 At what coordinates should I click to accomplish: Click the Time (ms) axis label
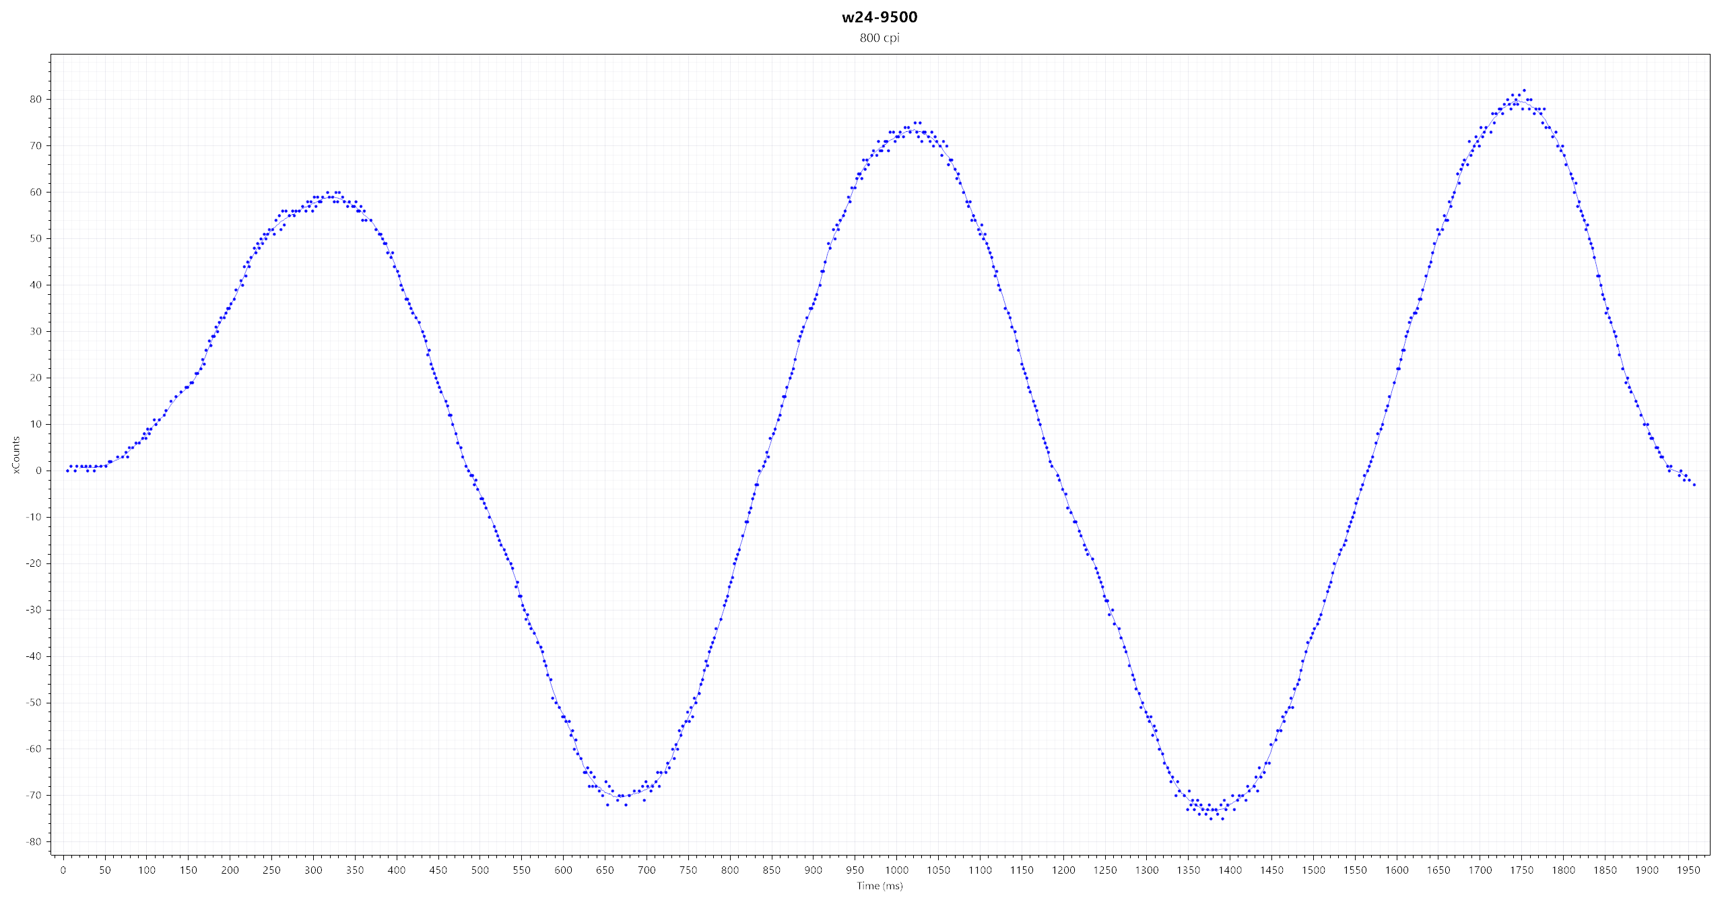point(879,886)
